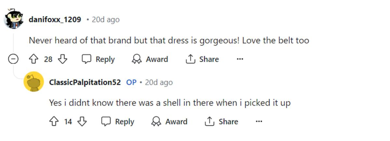This screenshot has height=141, width=390.
Task: Downvote ClassicPalpitation52's reply
Action: point(82,122)
